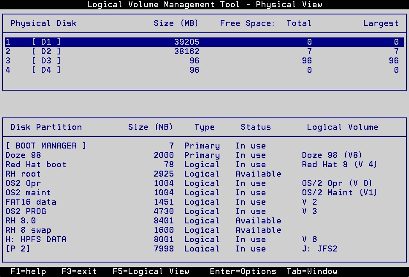Viewport: 409px width, 277px height.
Task: Select the RH 8.0 partition
Action: (20, 221)
